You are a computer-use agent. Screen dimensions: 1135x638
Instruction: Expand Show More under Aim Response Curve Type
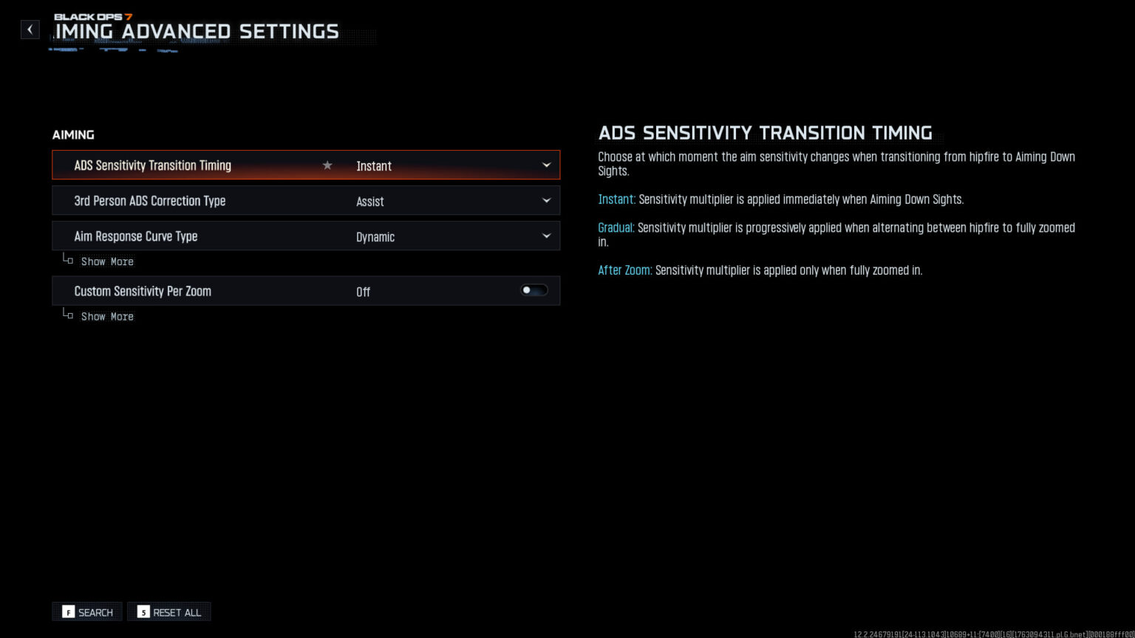[107, 261]
